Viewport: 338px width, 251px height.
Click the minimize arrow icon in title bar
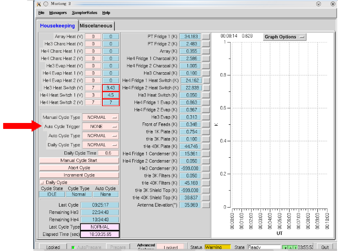(x=318, y=4)
